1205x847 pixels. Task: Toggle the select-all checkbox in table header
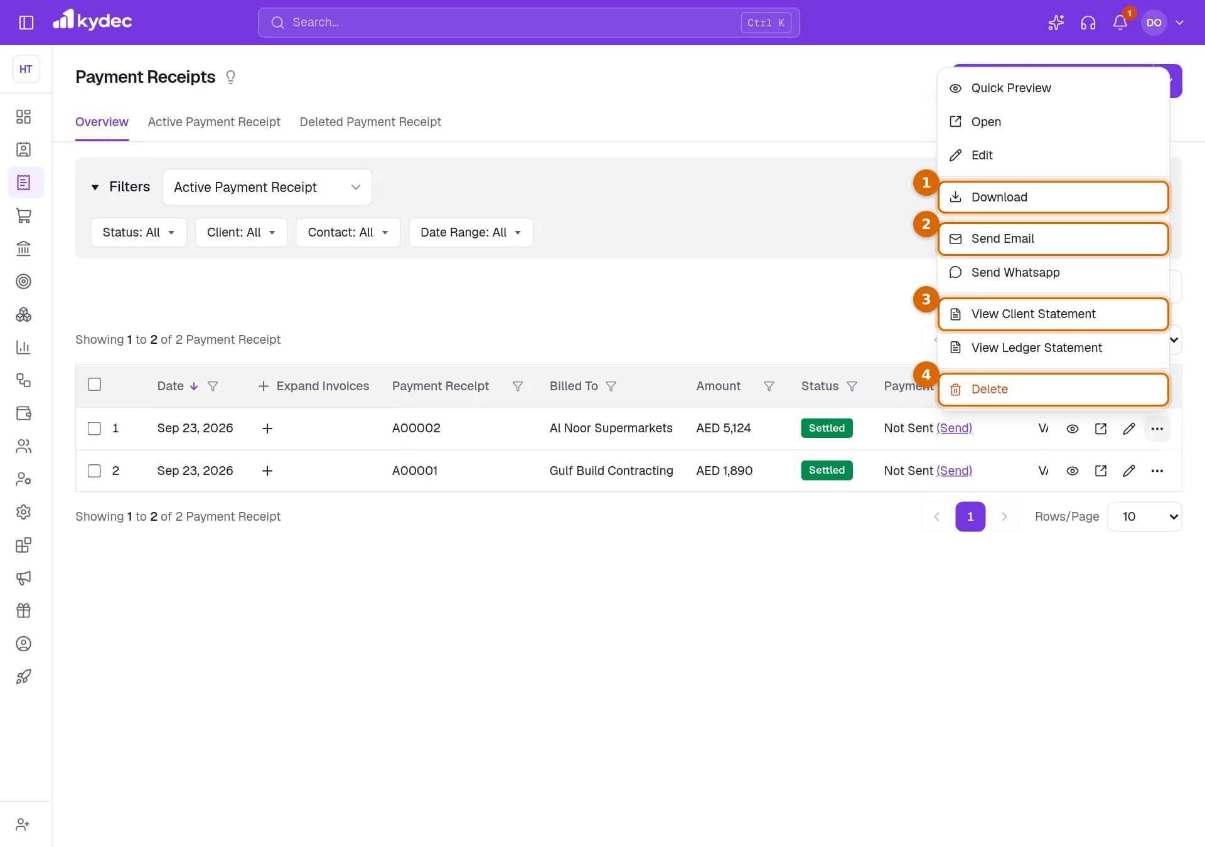coord(94,385)
